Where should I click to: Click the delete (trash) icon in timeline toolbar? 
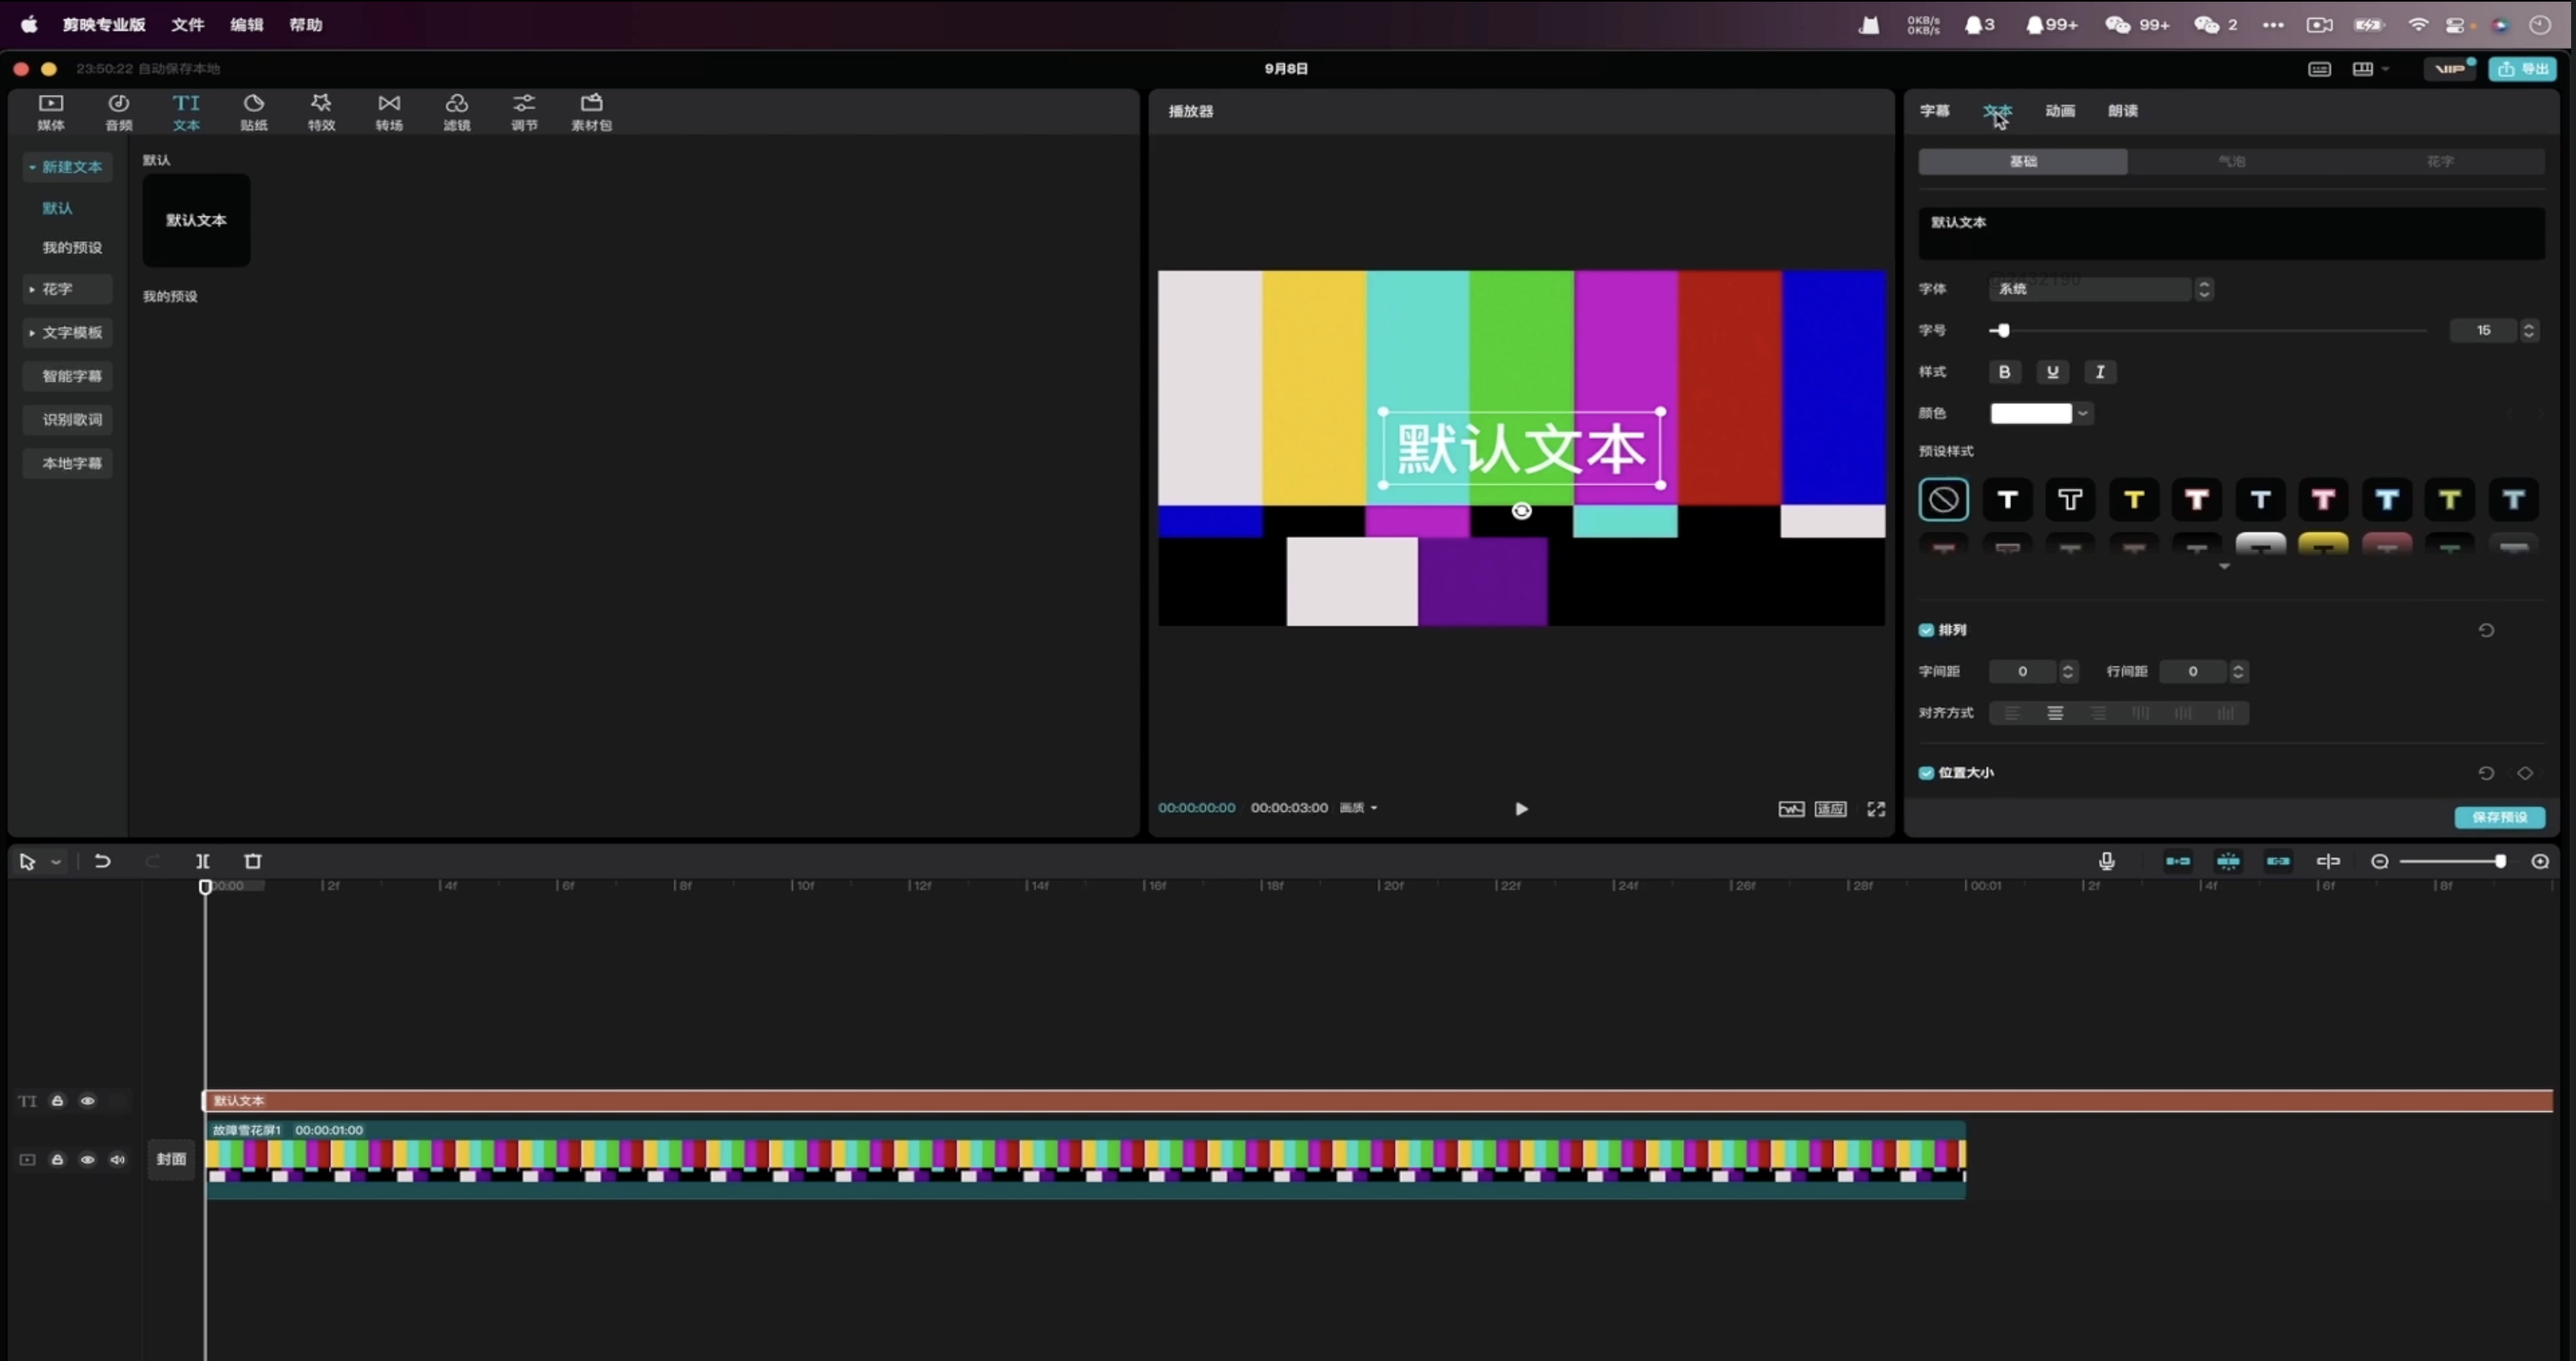(x=253, y=861)
